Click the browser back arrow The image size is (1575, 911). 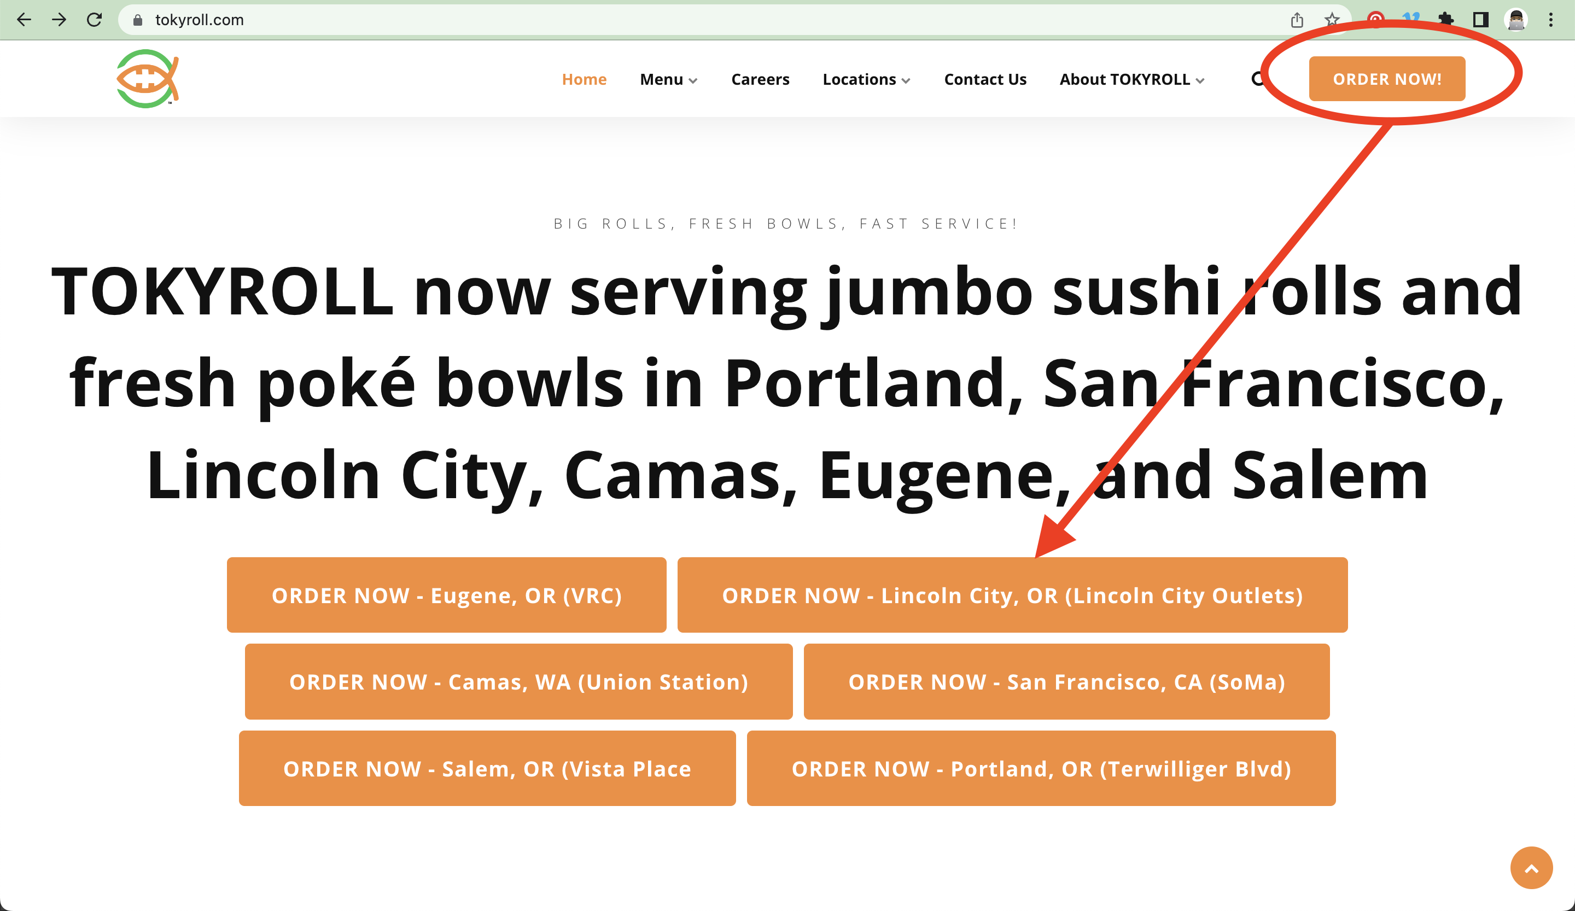point(24,20)
